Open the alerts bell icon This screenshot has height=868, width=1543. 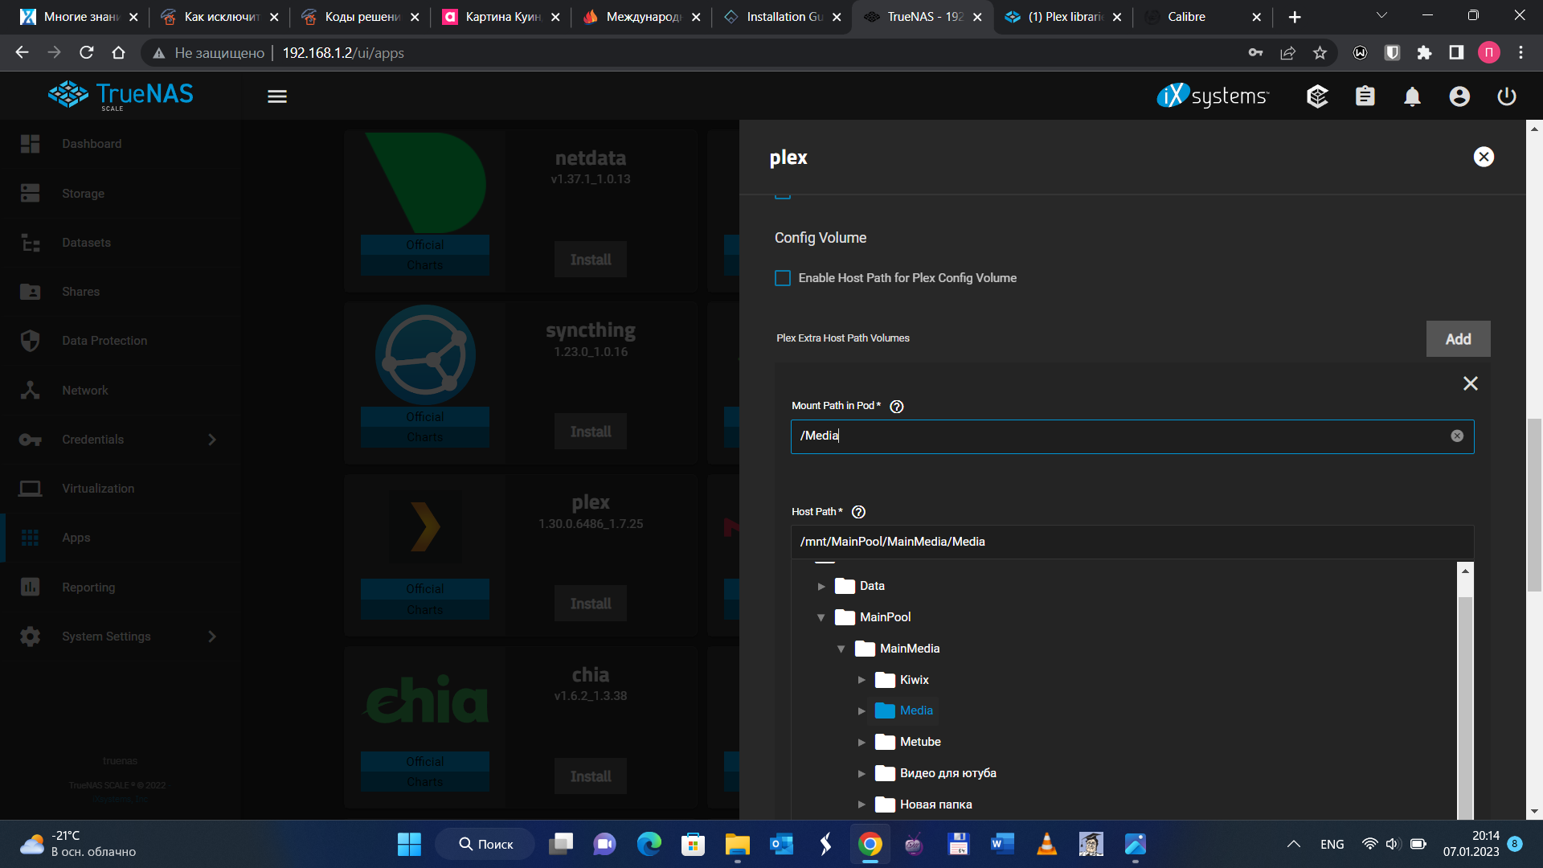[1412, 96]
